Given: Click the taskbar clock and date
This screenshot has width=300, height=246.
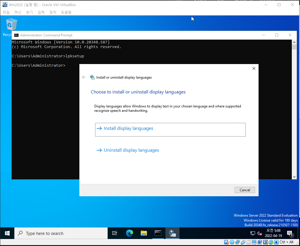Looking at the screenshot, I should 273,233.
